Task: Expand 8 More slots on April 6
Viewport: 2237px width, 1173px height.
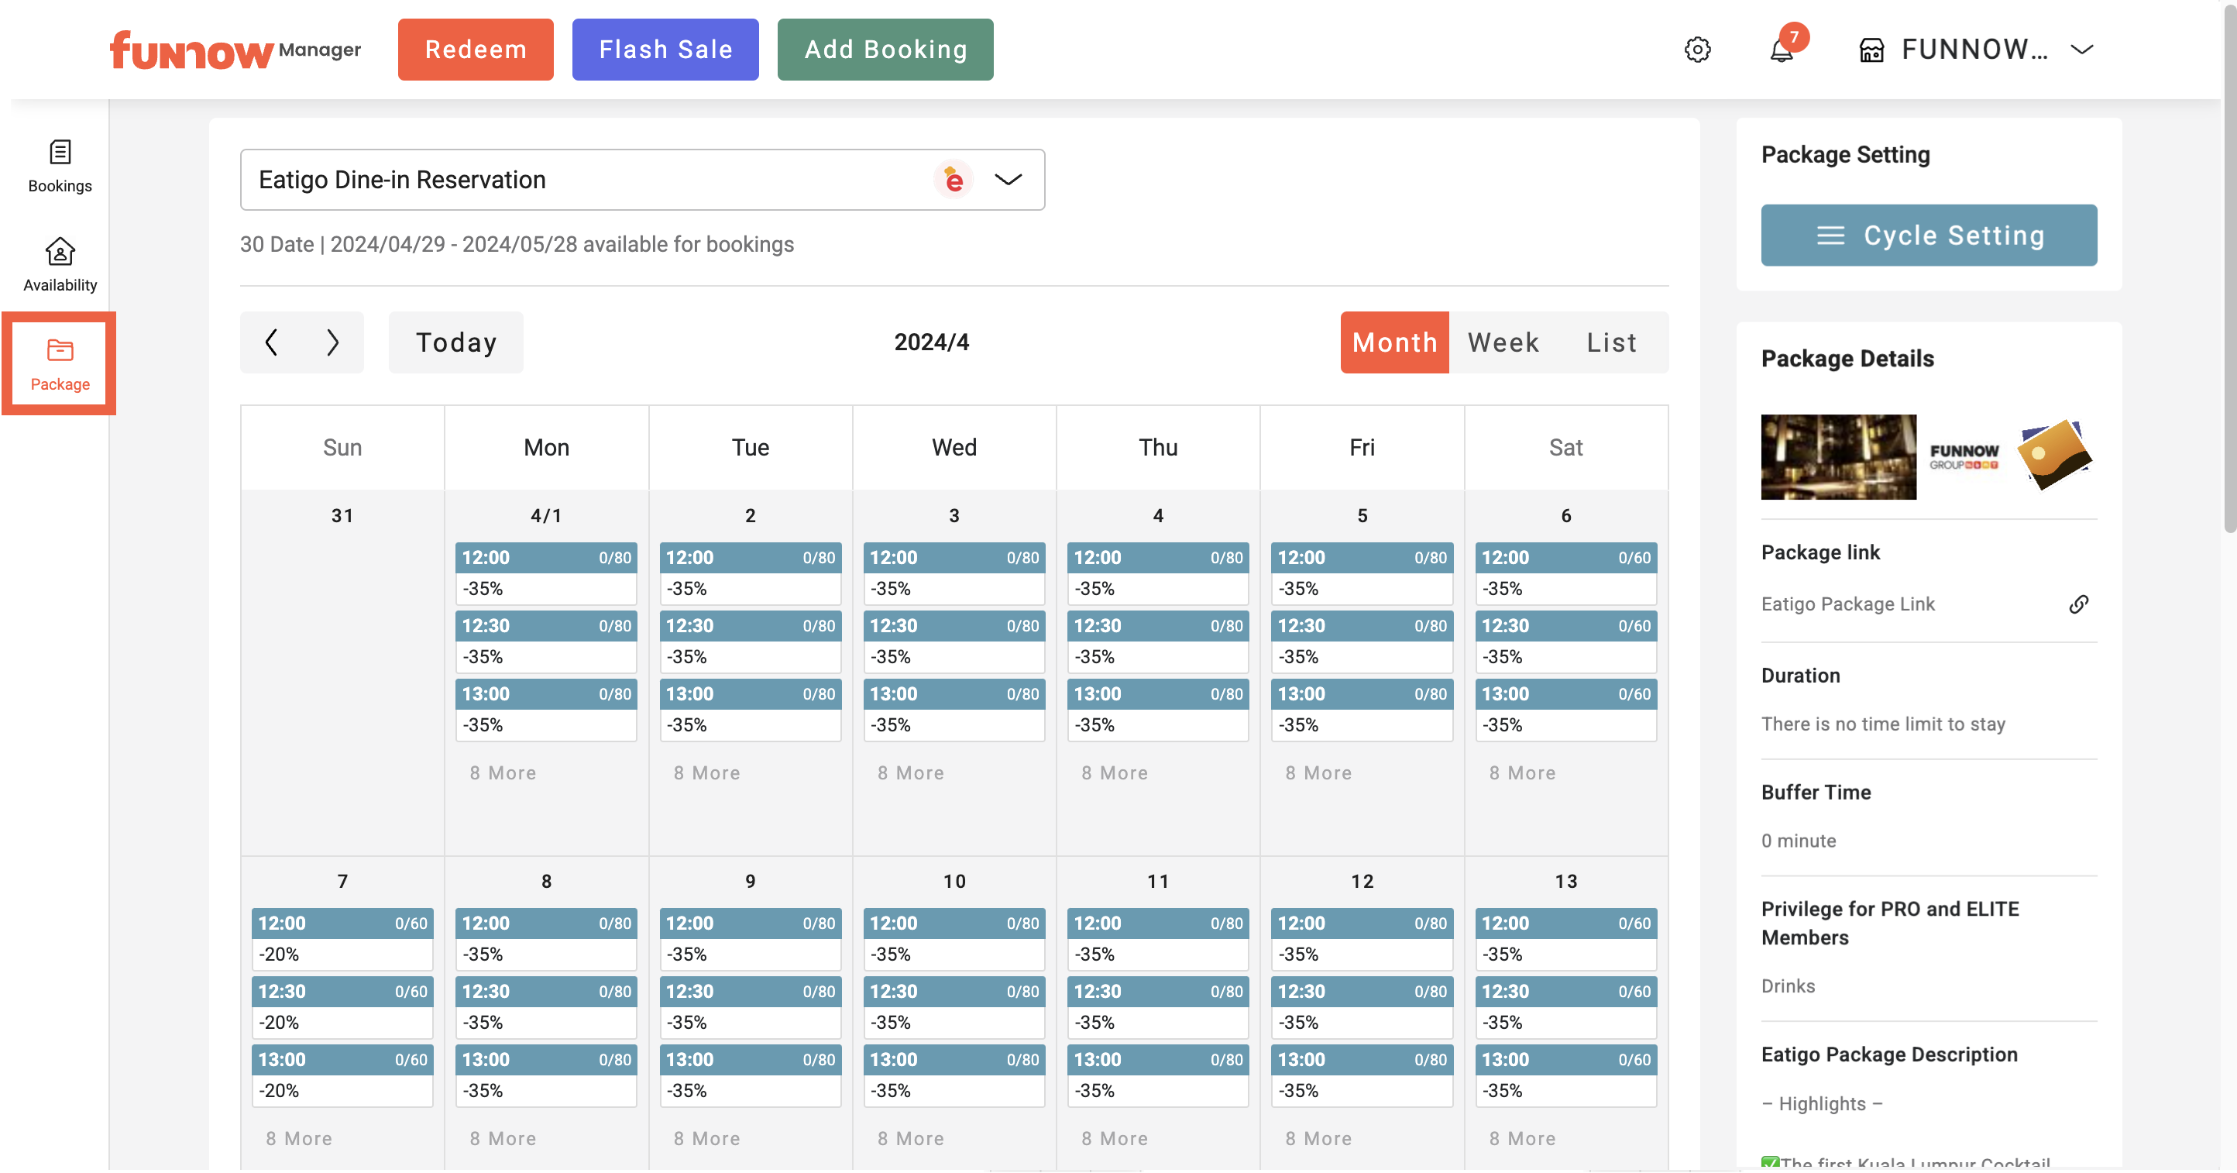Action: click(x=1521, y=772)
